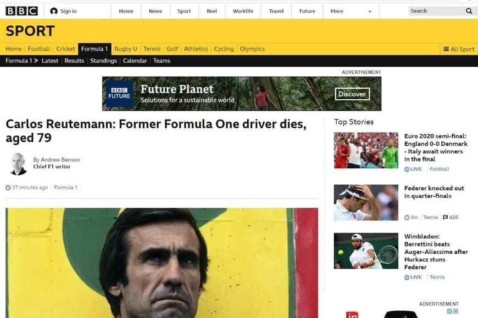
Task: Click the search magnifier icon
Action: click(x=469, y=11)
